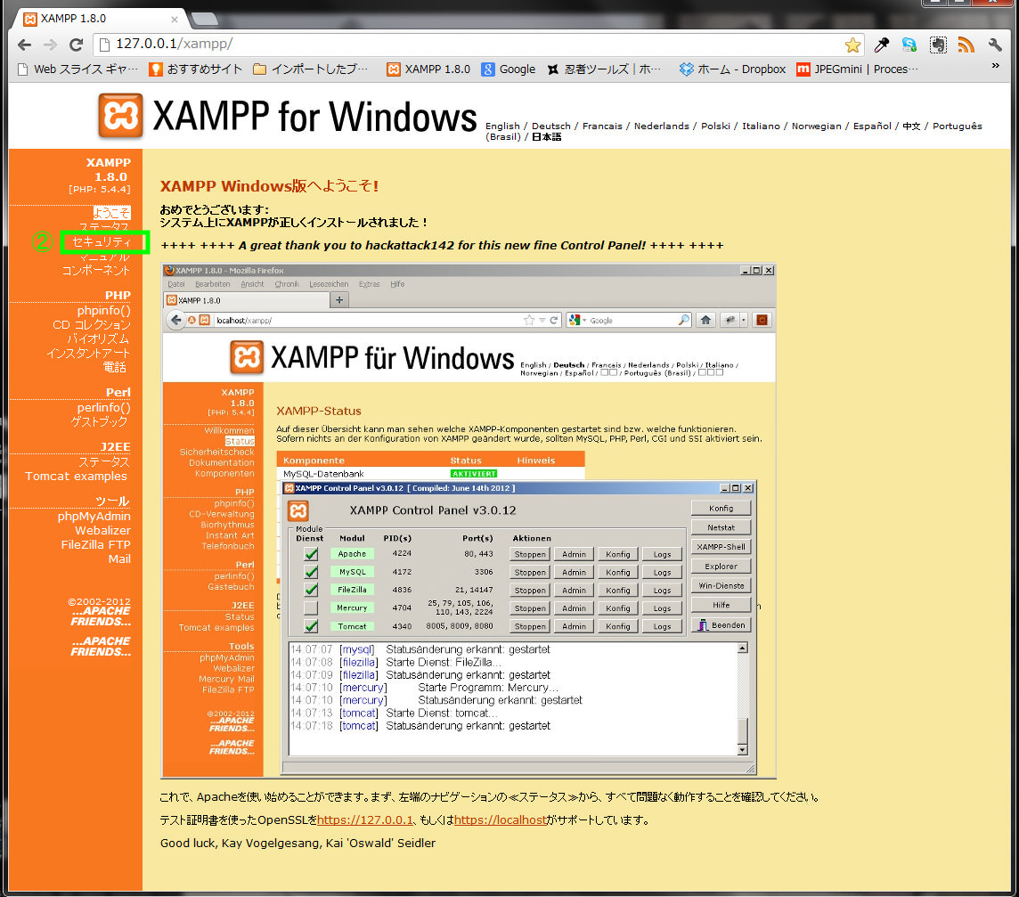Open the インポートしたブ… bookmarks folder
This screenshot has height=897, width=1019.
310,69
